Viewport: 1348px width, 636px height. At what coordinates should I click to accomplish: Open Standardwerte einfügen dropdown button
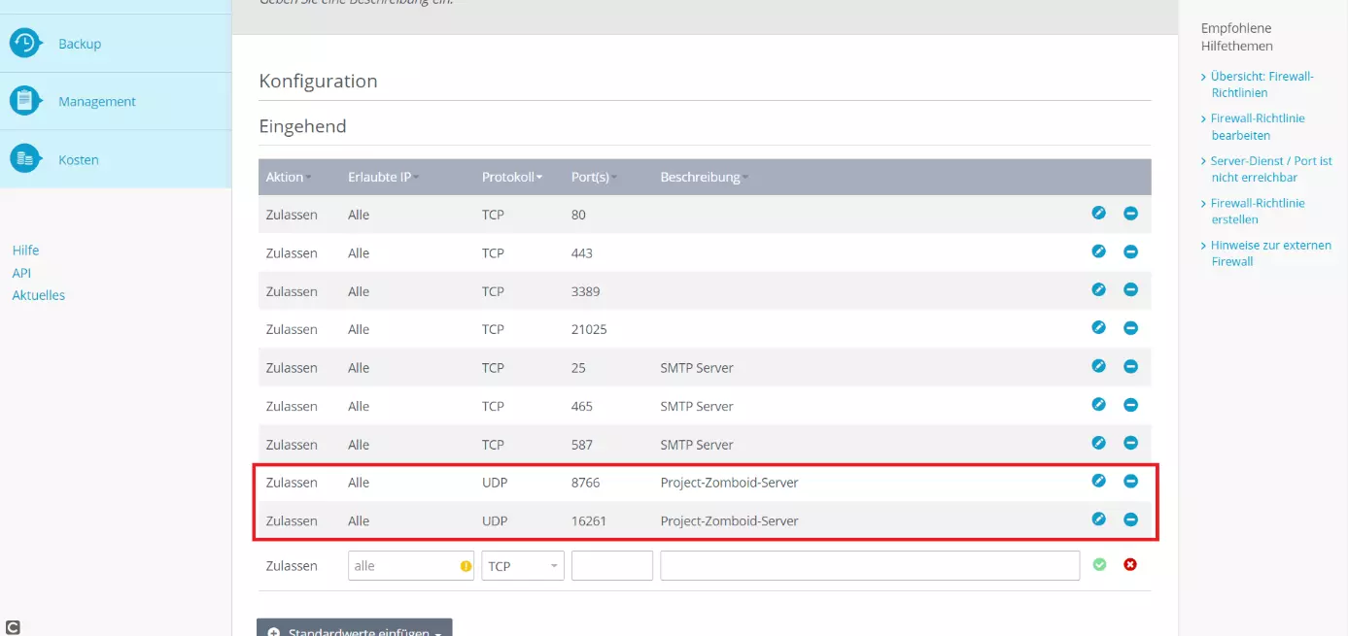coord(355,627)
